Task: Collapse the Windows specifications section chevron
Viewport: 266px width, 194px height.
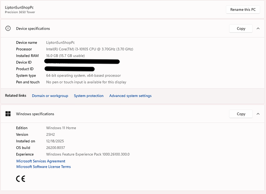Action: (258, 114)
